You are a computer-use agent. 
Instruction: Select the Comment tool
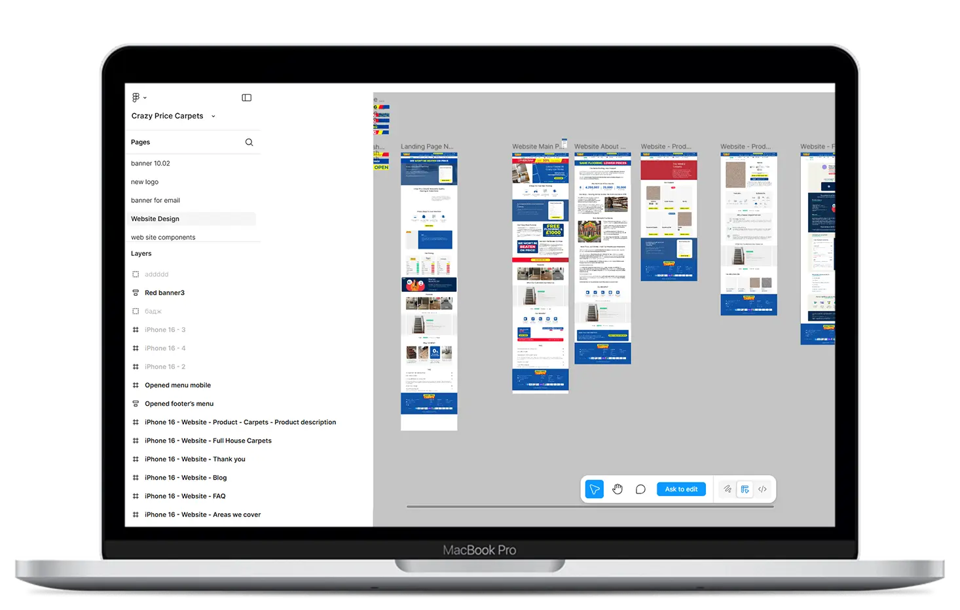(640, 489)
